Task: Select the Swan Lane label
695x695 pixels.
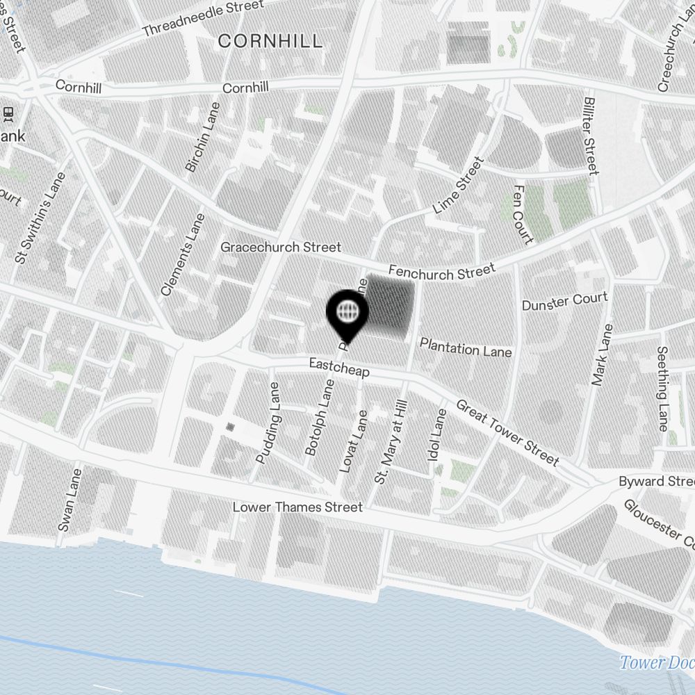Action: 70,500
